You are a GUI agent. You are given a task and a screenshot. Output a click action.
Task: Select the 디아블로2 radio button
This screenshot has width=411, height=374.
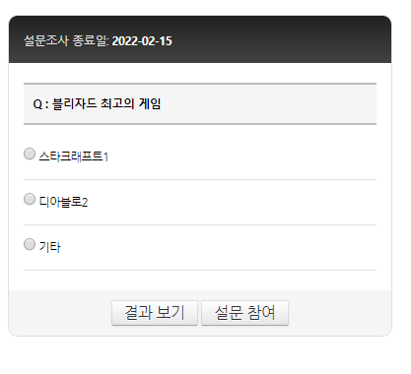30,199
